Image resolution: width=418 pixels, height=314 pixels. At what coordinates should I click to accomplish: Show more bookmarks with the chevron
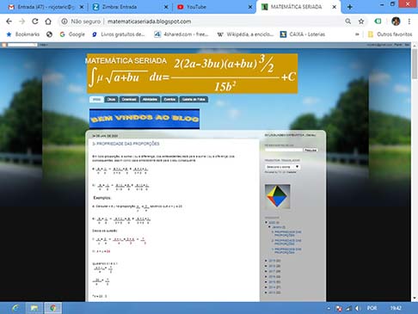357,34
